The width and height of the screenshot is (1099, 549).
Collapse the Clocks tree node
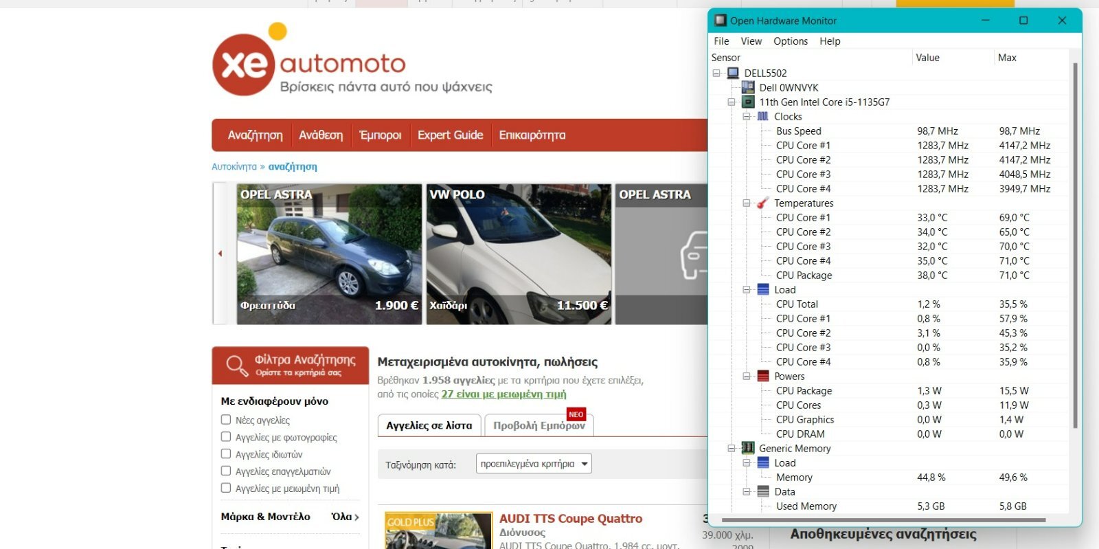pyautogui.click(x=747, y=116)
